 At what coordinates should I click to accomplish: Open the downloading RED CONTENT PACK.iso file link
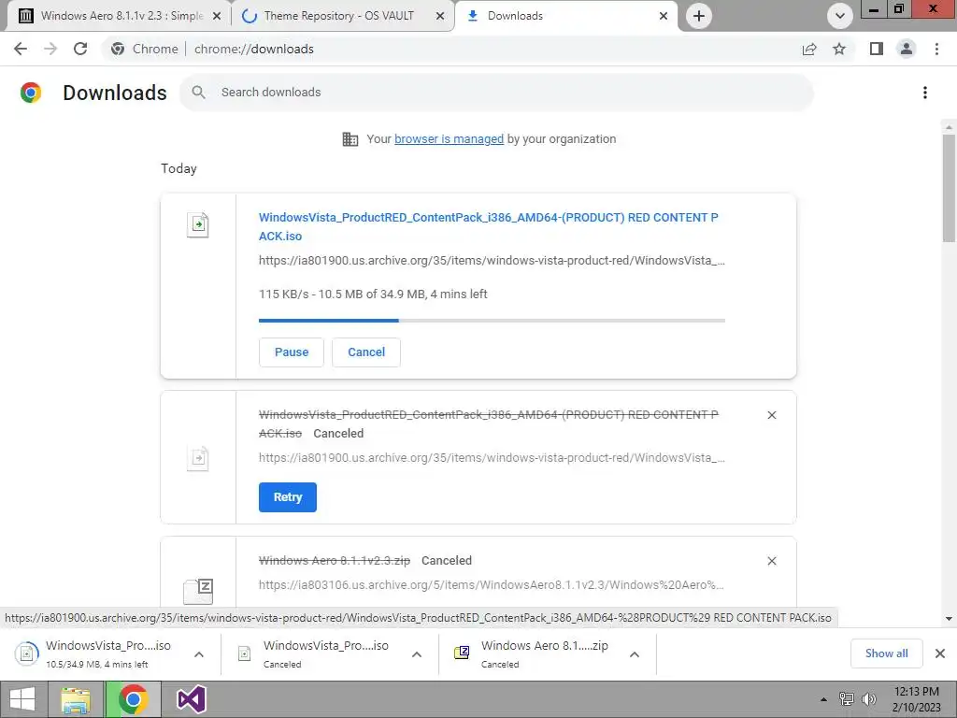point(488,226)
